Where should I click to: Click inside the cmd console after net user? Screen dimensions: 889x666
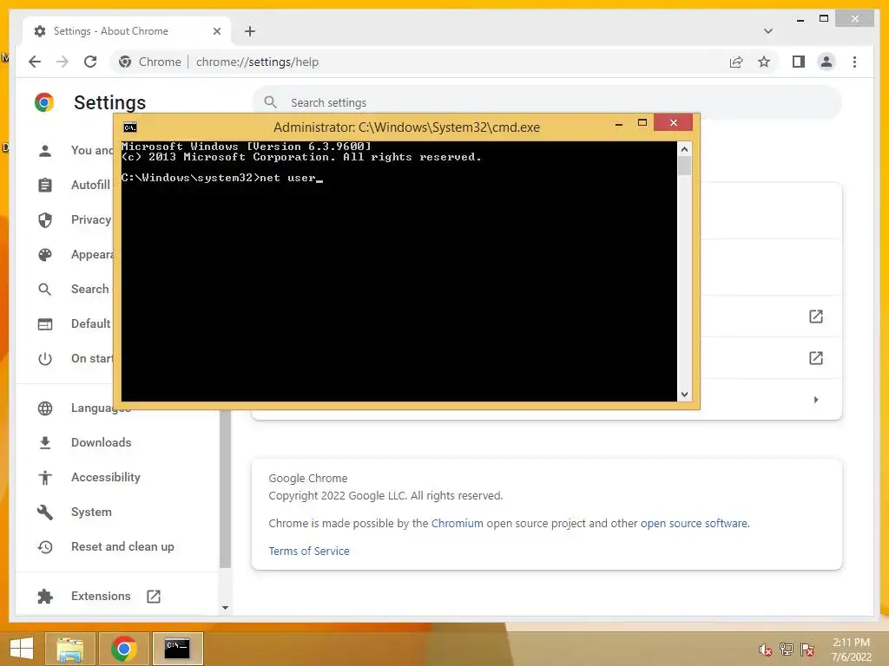pyautogui.click(x=319, y=179)
